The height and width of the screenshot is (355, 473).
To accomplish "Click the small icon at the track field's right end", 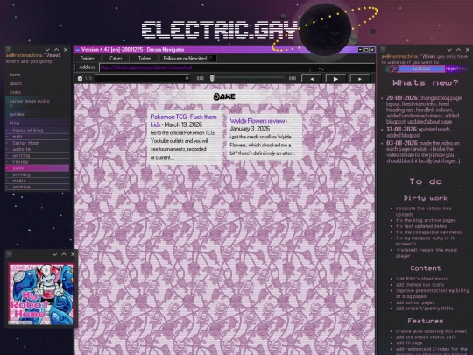I will click(187, 78).
